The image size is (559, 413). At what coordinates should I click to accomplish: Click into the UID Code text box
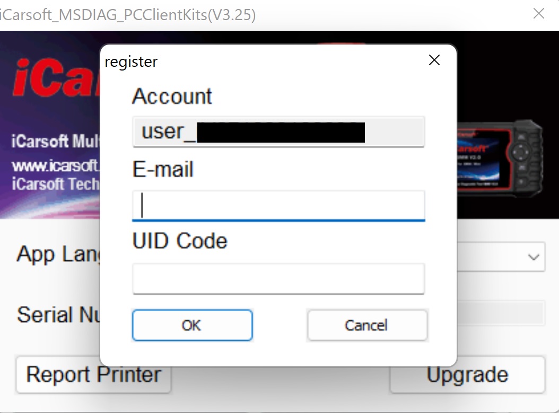(278, 279)
